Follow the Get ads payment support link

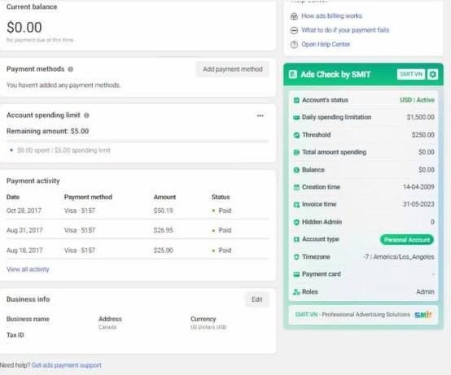67,365
